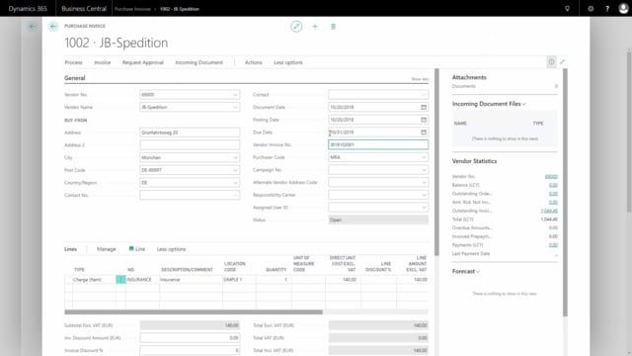Click the expand page arrows icon

(562, 62)
